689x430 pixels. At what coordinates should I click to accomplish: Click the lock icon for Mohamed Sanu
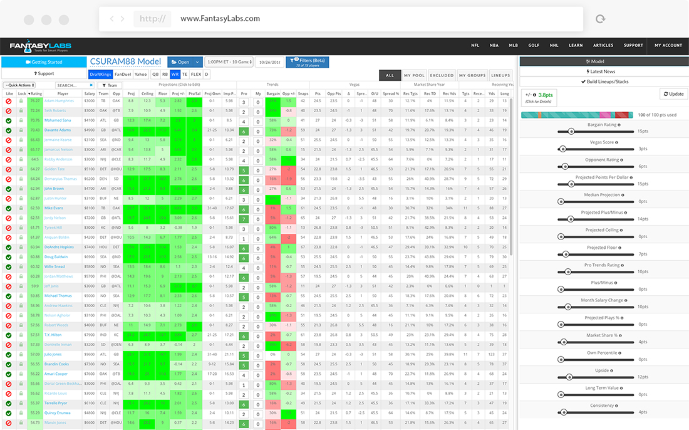21,120
